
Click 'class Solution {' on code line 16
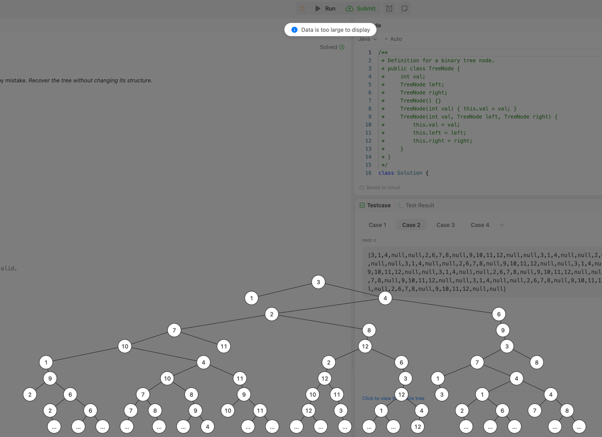(x=404, y=173)
